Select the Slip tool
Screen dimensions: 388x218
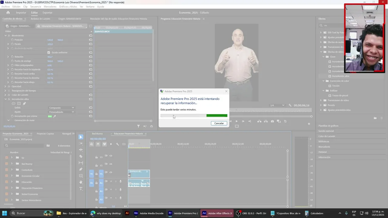coord(81,163)
